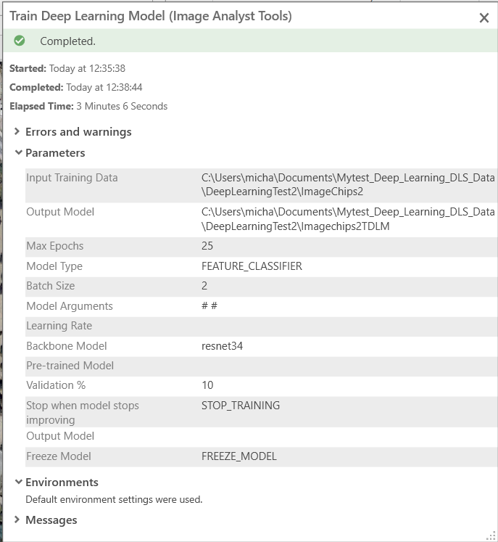Click the resize grip in the dialog corner

[x=491, y=535]
